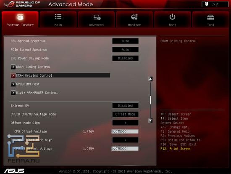Click the Main list icon
Viewport: 231px width, 174px height.
[x=58, y=16]
